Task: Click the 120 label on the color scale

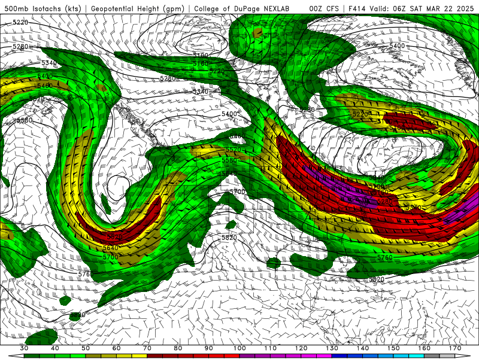Action: click(301, 348)
